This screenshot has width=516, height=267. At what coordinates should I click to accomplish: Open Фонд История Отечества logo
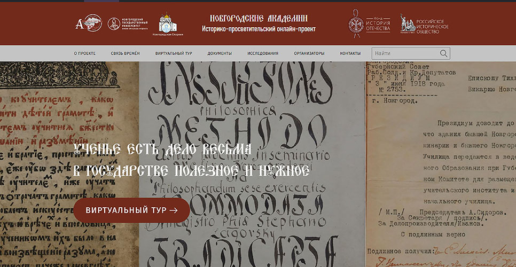coord(369,23)
